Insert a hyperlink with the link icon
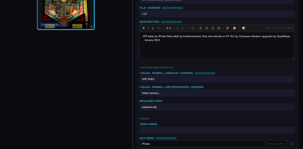303x149 pixels. 228,28
